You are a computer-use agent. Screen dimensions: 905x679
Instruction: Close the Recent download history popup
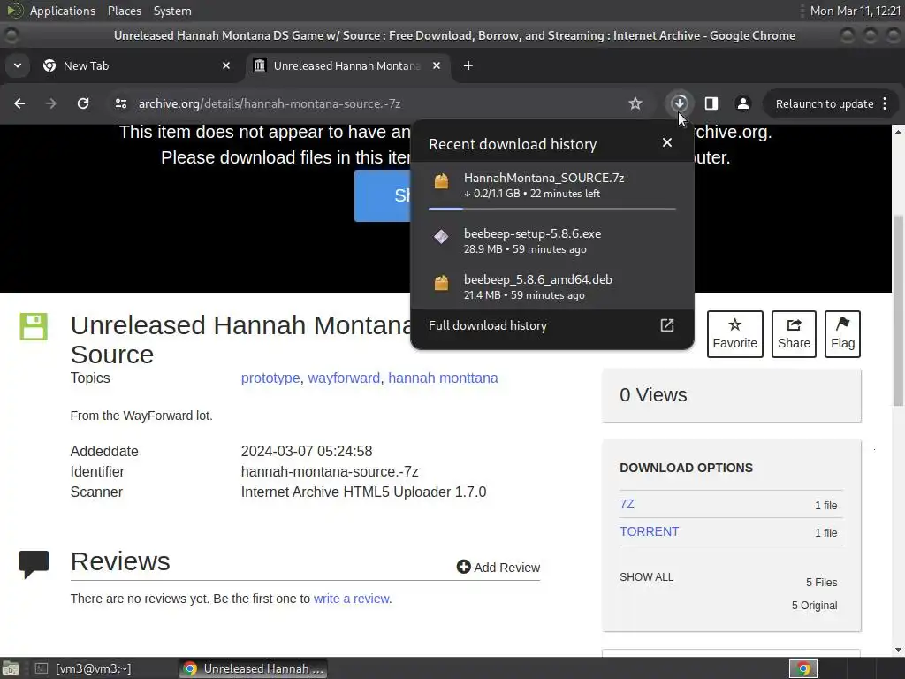point(667,142)
